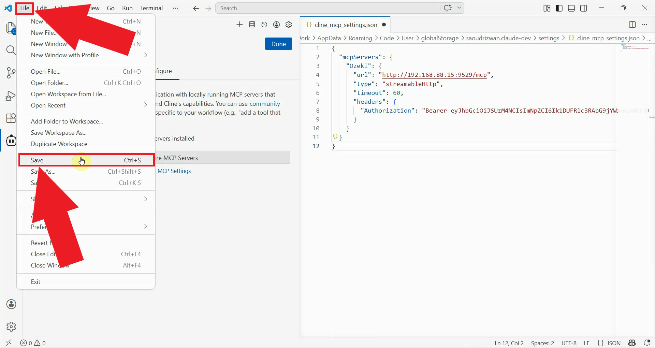655x348 pixels.
Task: Open Cline MCP servers icon
Action: coord(252,25)
